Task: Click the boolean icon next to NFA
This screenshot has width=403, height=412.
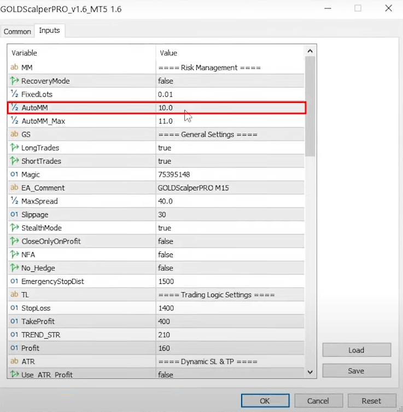Action: point(14,254)
